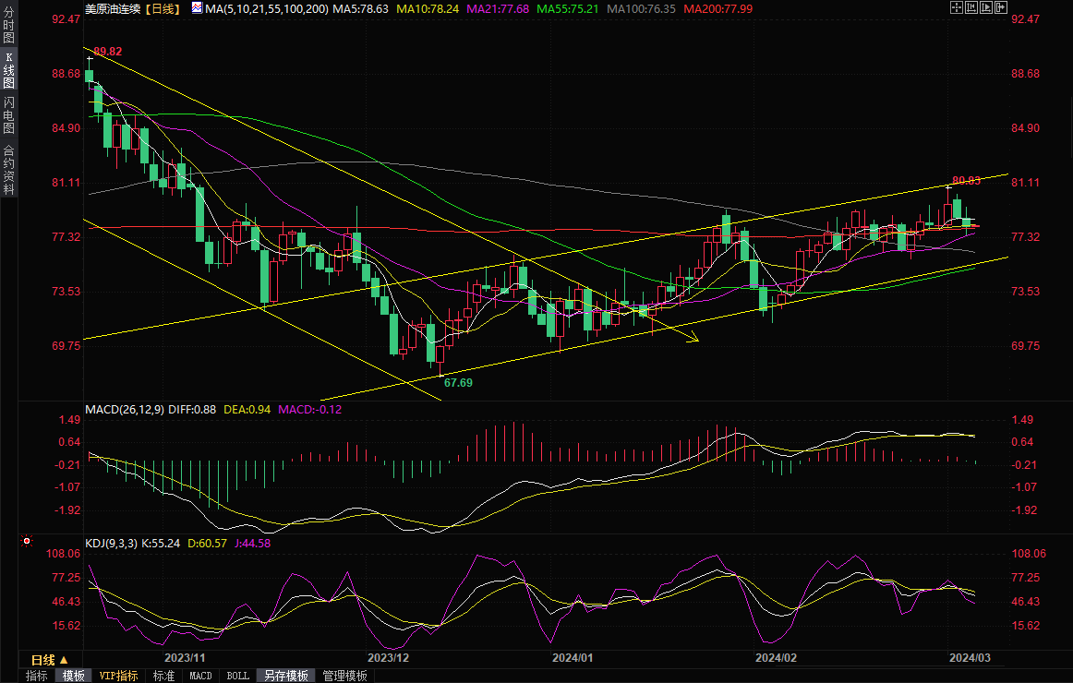Open the 分时图 side tab

tap(8, 27)
